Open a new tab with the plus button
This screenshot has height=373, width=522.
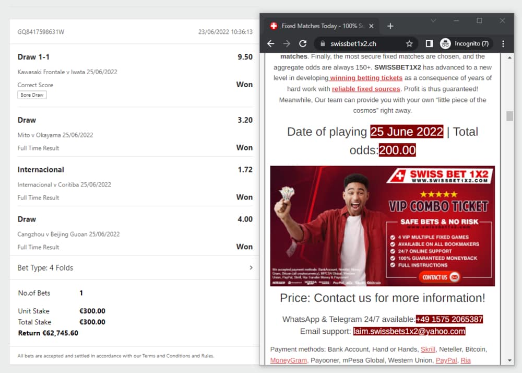390,26
